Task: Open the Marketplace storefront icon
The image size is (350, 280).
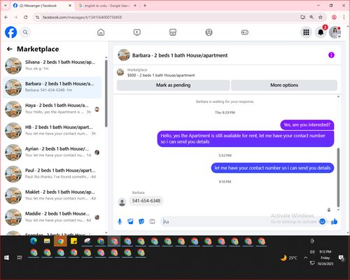Action: (x=173, y=32)
